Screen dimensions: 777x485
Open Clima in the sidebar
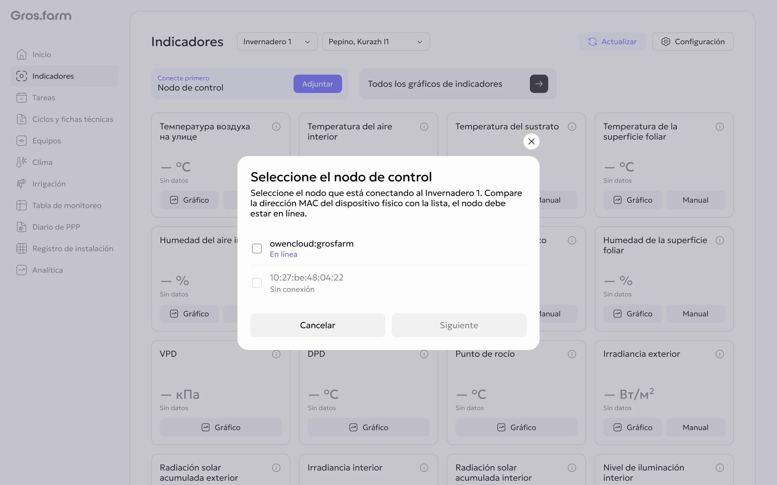65,162
